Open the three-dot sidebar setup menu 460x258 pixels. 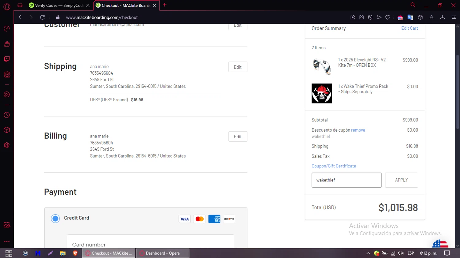[x=7, y=241]
